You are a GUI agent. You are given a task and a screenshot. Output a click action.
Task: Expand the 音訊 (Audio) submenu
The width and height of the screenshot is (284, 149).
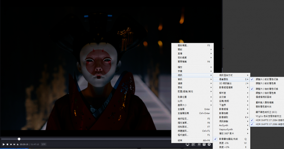click(192, 79)
